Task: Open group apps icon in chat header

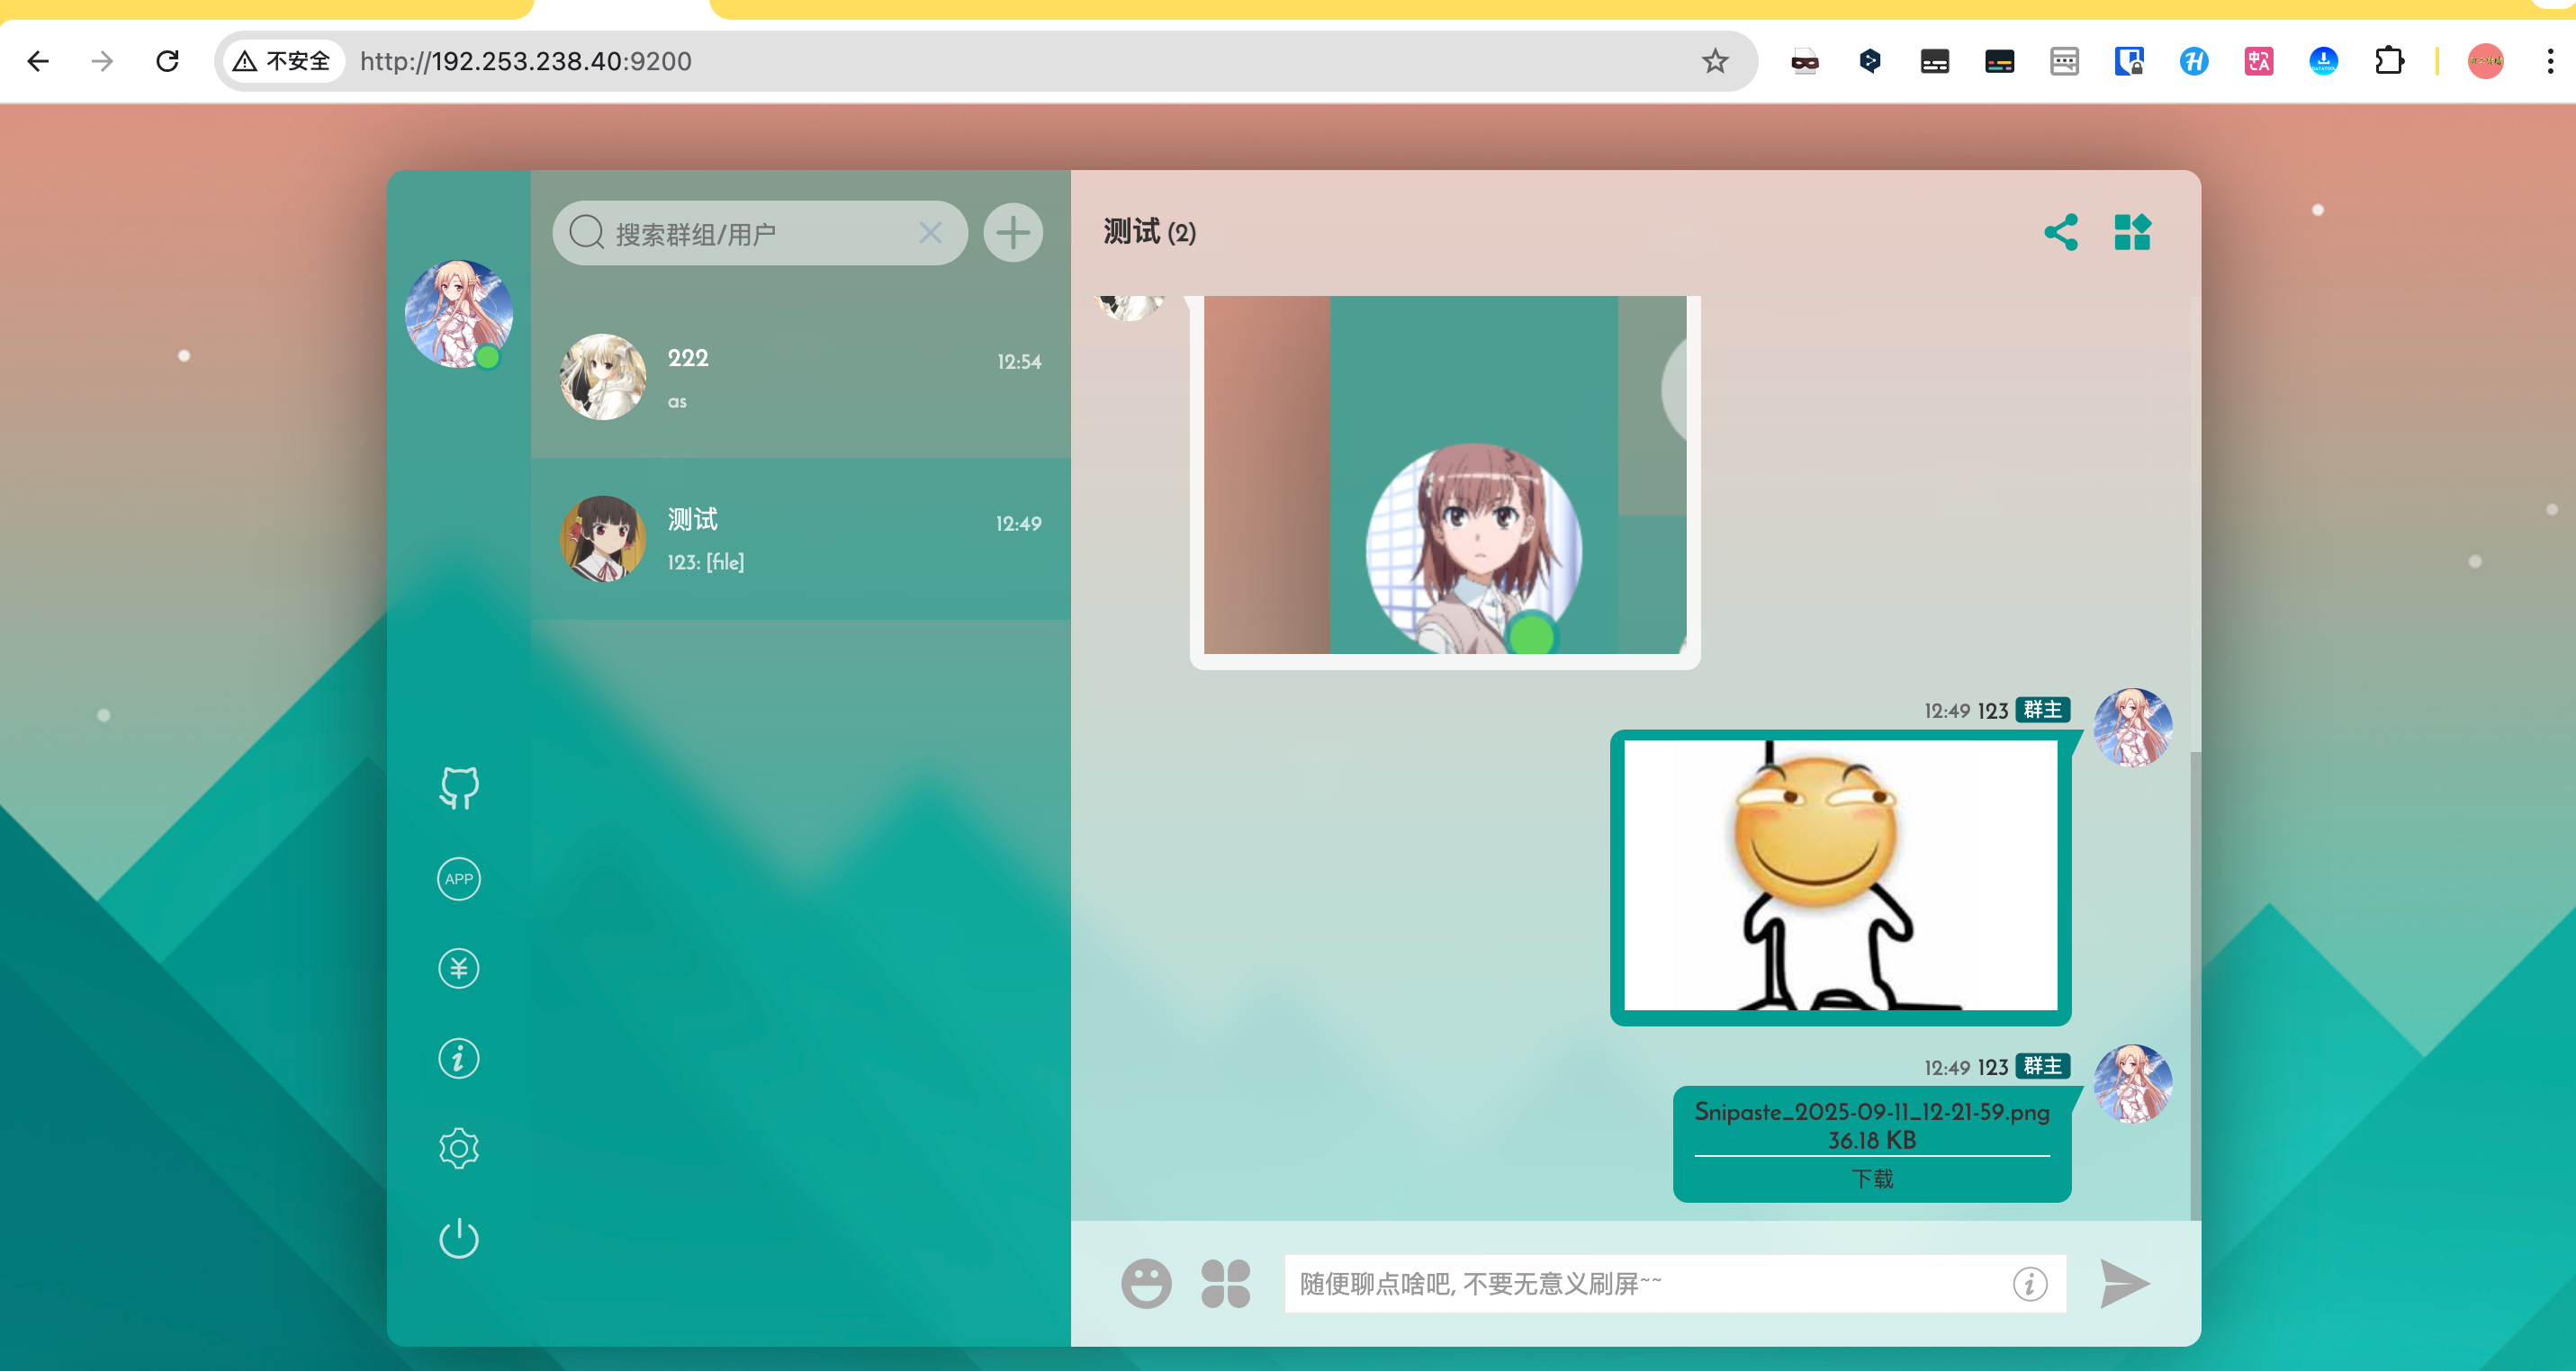Action: (x=2132, y=233)
